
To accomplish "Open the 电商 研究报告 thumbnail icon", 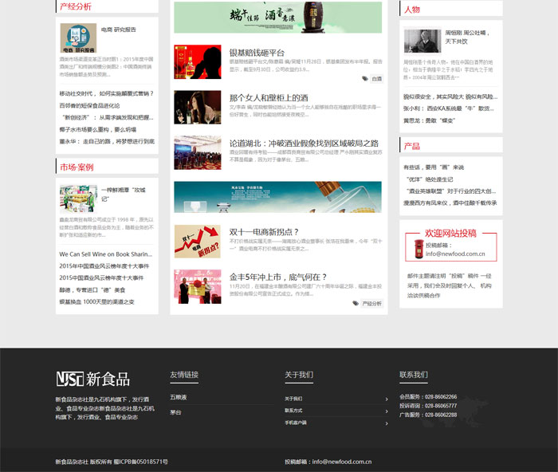I will tap(78, 37).
